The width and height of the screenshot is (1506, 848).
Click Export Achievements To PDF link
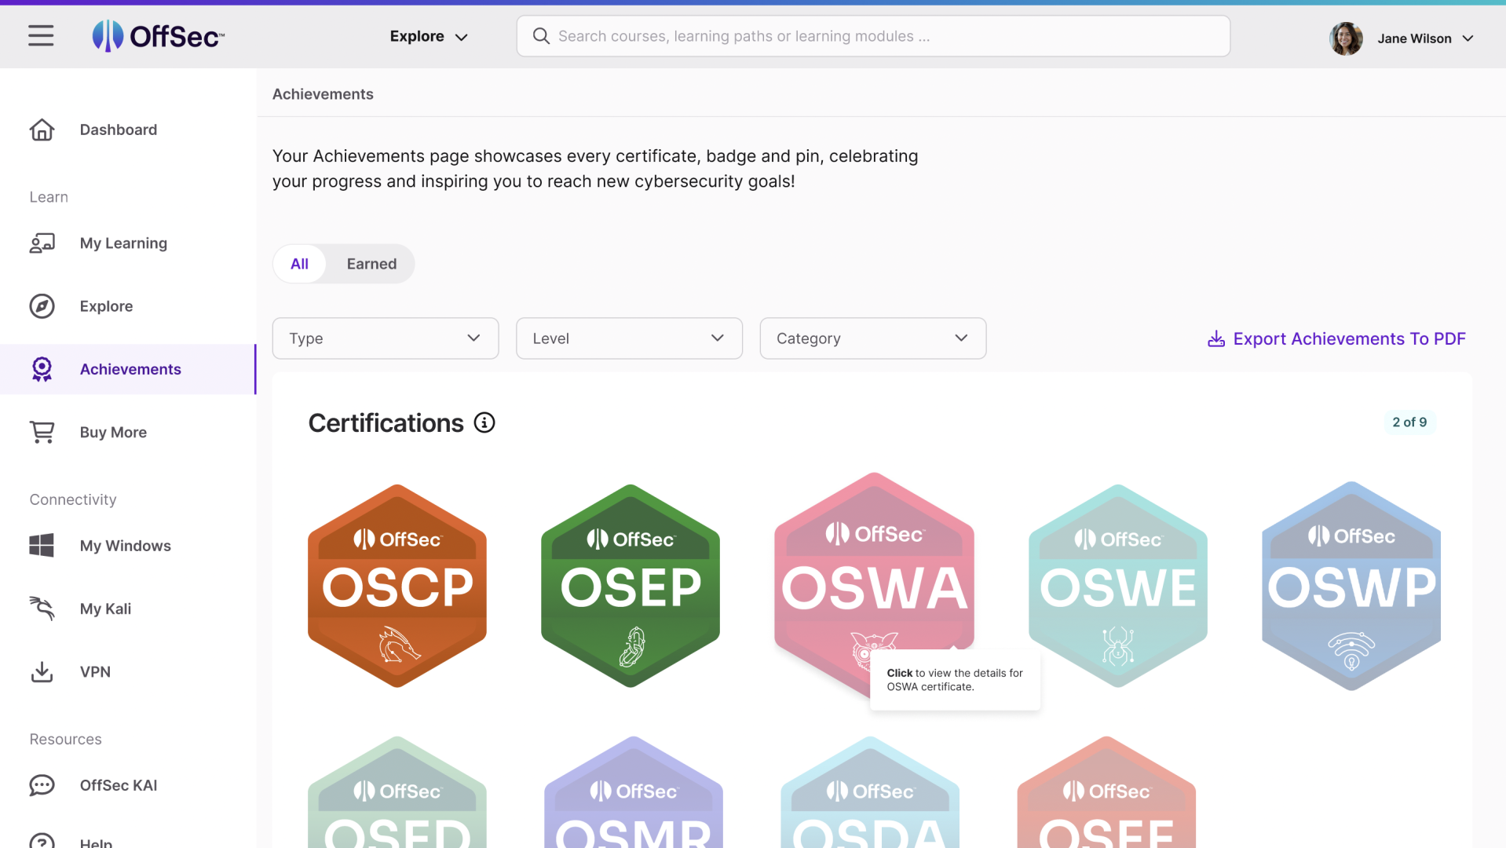click(x=1336, y=338)
